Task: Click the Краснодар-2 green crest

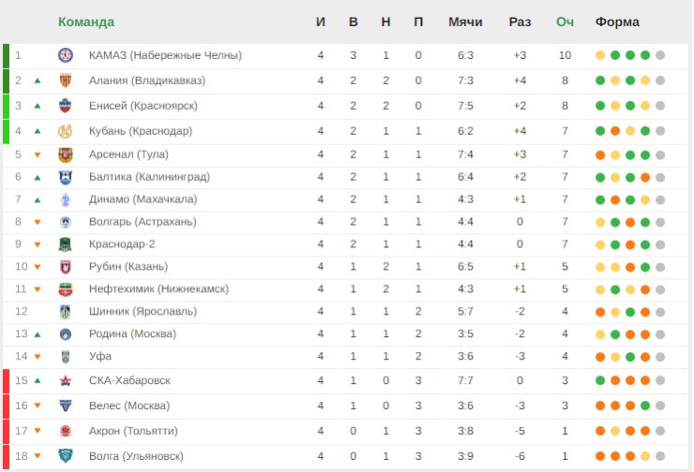Action: coord(66,244)
